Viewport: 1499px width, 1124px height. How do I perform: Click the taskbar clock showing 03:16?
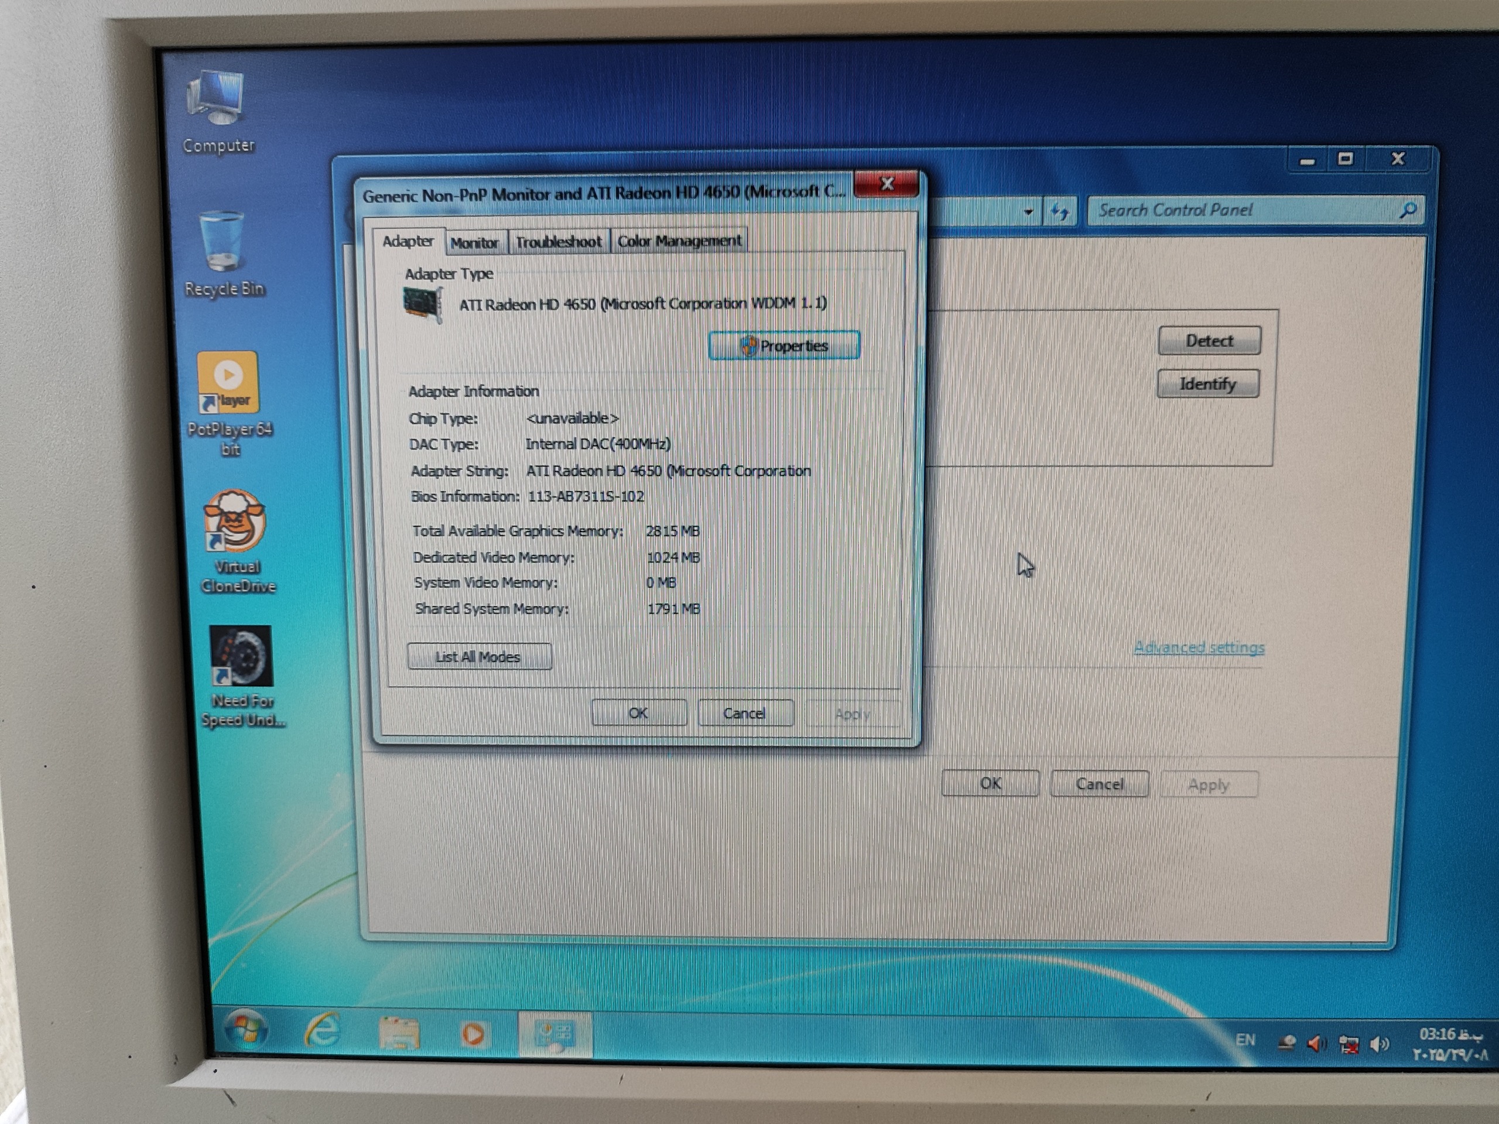click(1450, 1044)
